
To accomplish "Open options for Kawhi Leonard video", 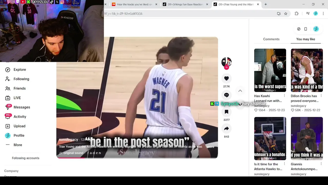I will pos(284,96).
